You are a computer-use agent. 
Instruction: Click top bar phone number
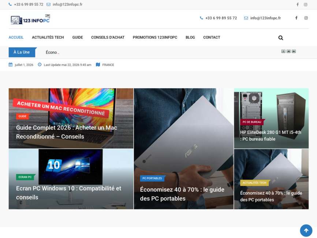tap(29, 4)
